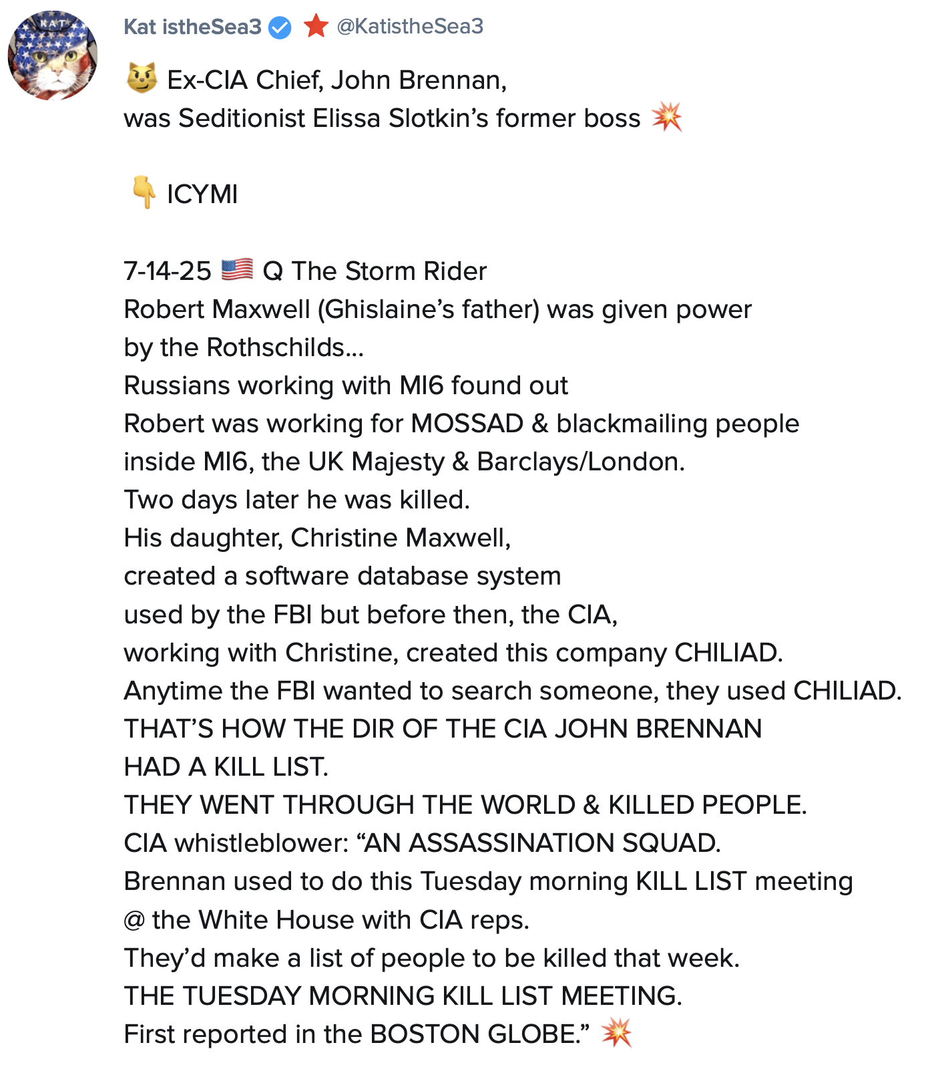This screenshot has width=928, height=1065.
Task: Click the collision emoji after 'BOSTON GLOBE.'
Action: 616,1033
